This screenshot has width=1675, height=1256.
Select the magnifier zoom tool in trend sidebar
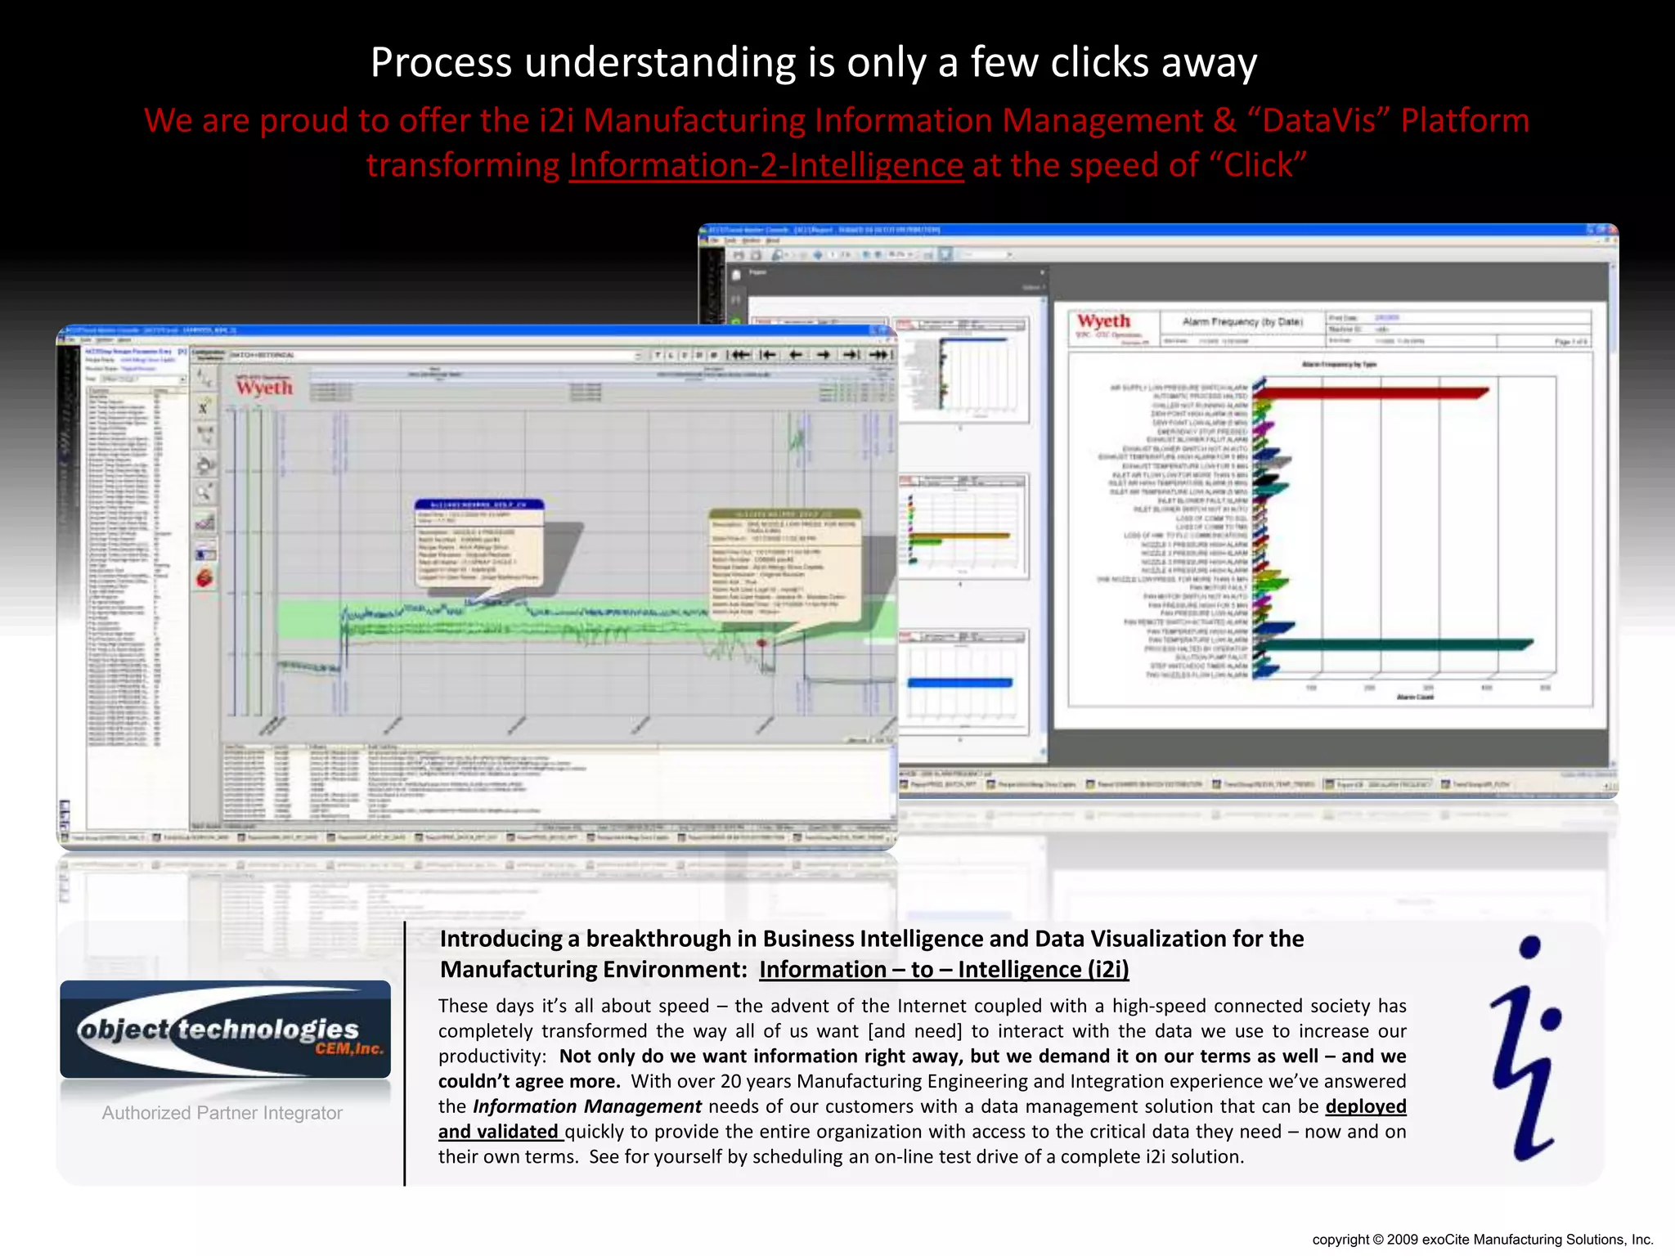(204, 492)
